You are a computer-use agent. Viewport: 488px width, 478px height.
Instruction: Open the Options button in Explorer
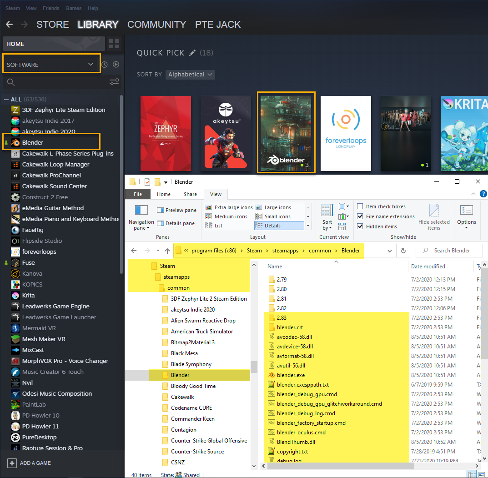467,216
